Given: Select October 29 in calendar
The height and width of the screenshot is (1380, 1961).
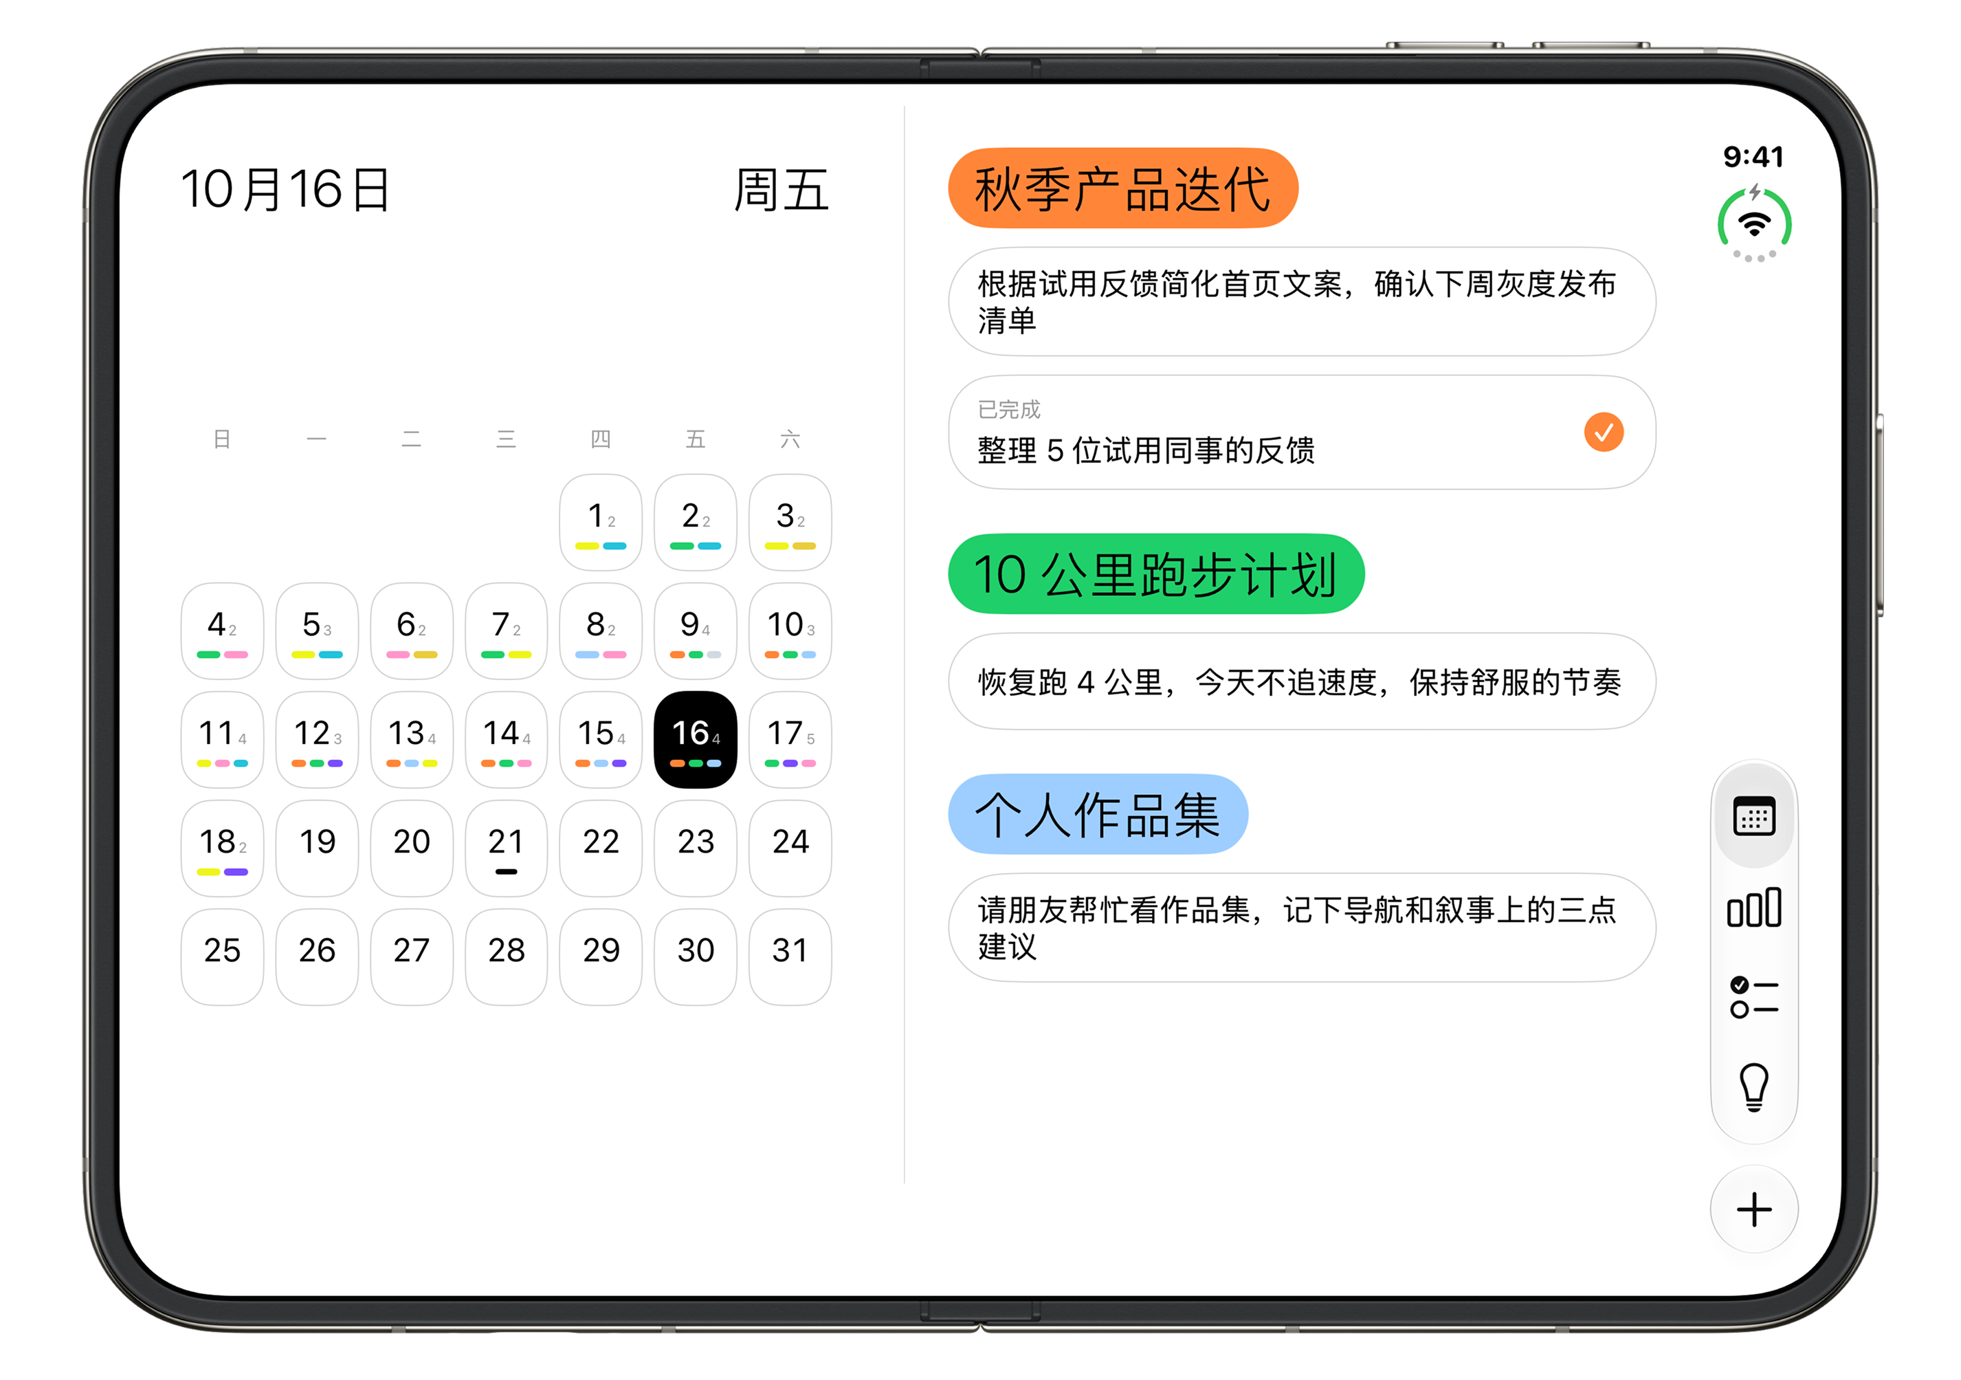Looking at the screenshot, I should coord(601,956).
